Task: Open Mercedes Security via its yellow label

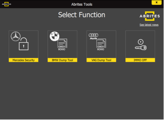Action: [x=23, y=60]
